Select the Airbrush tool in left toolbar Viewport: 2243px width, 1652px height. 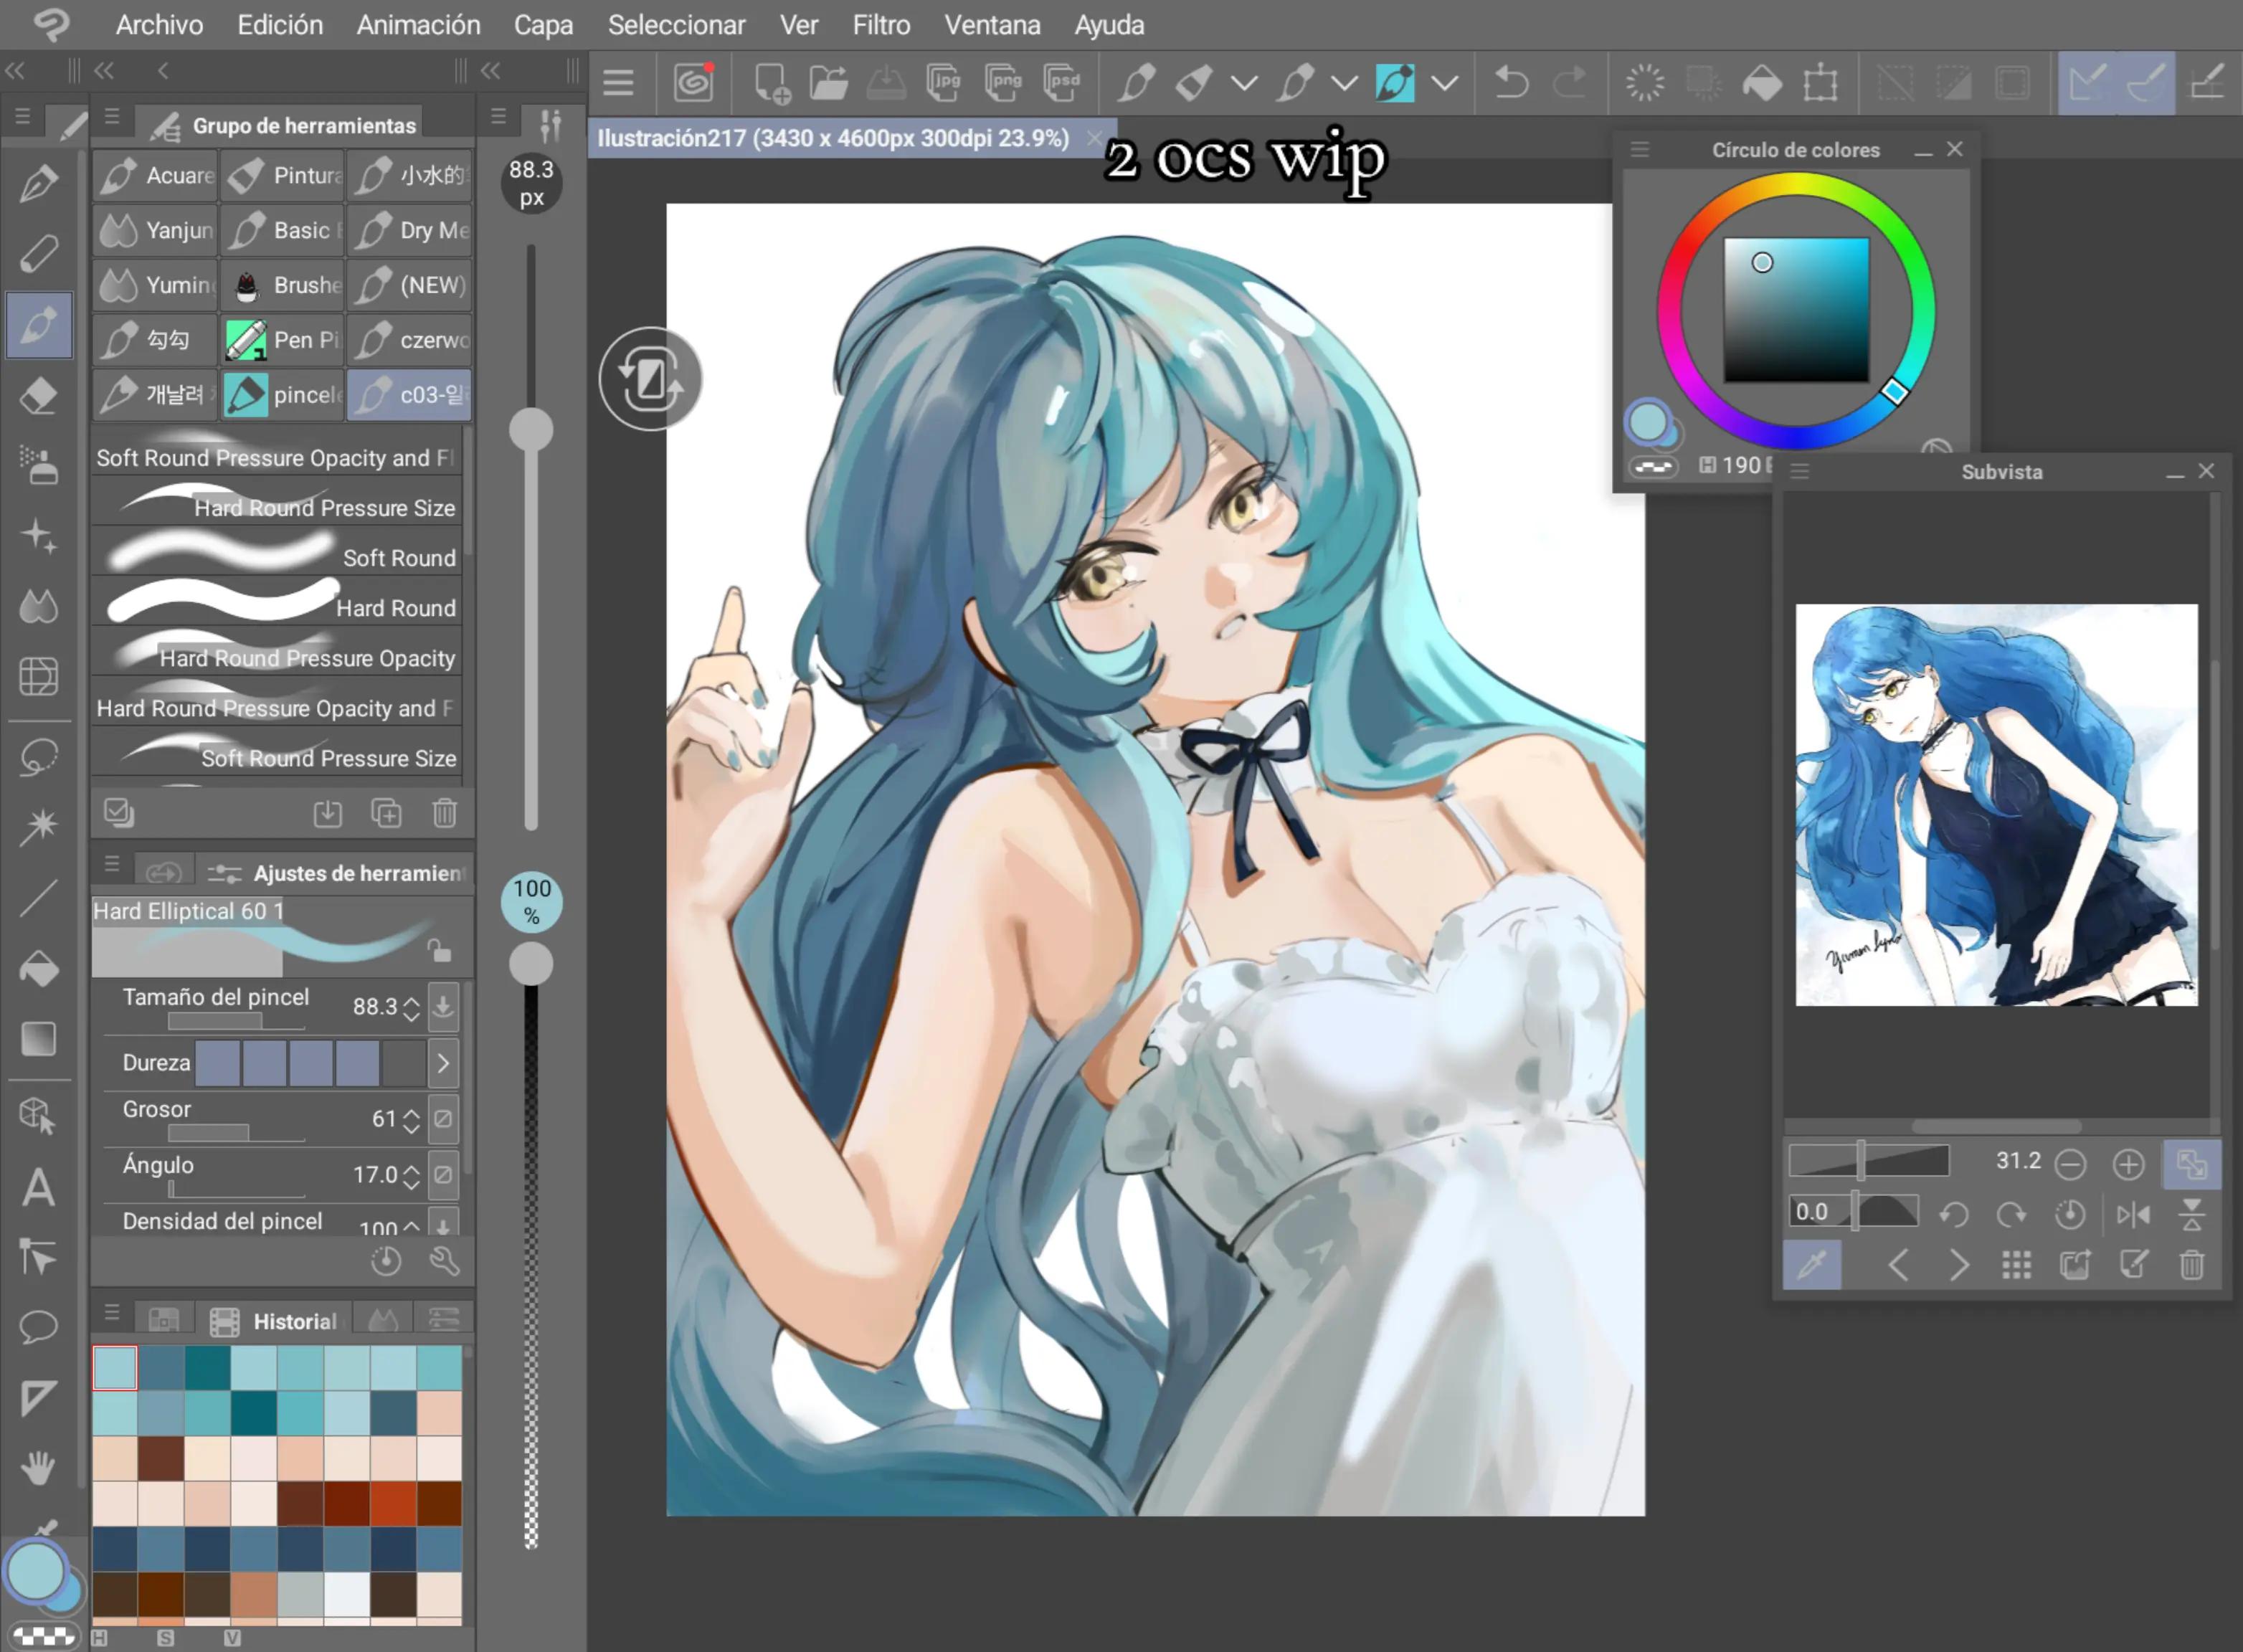pyautogui.click(x=39, y=466)
